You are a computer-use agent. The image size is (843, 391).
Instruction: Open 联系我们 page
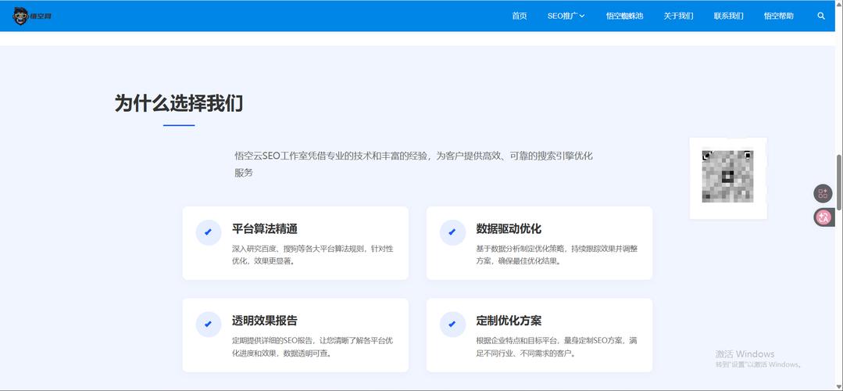click(x=728, y=16)
